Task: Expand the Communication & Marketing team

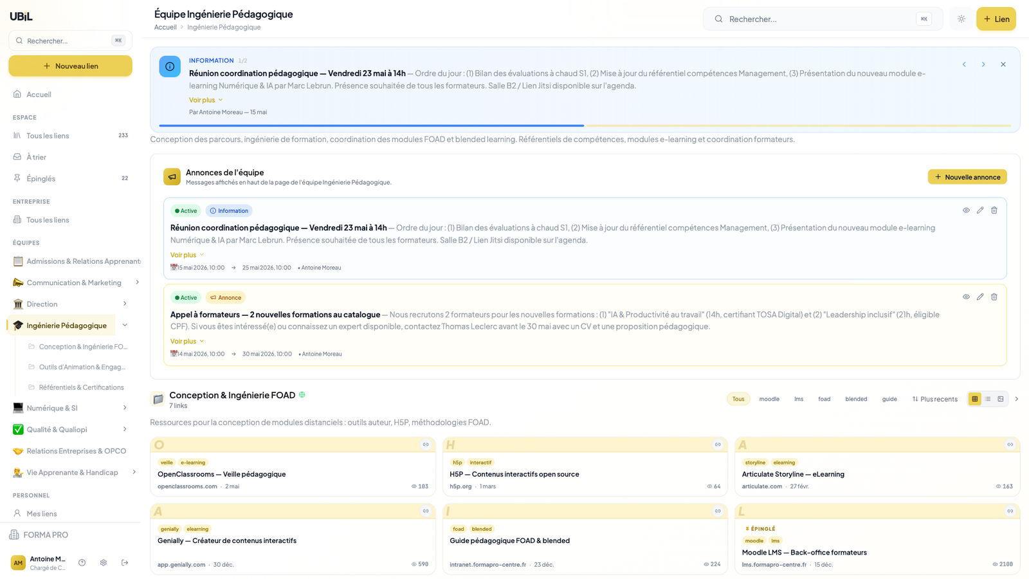Action: (x=137, y=282)
